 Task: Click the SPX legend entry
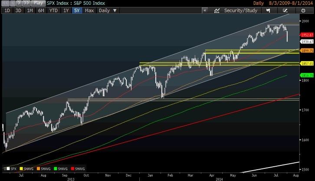pyautogui.click(x=11, y=169)
